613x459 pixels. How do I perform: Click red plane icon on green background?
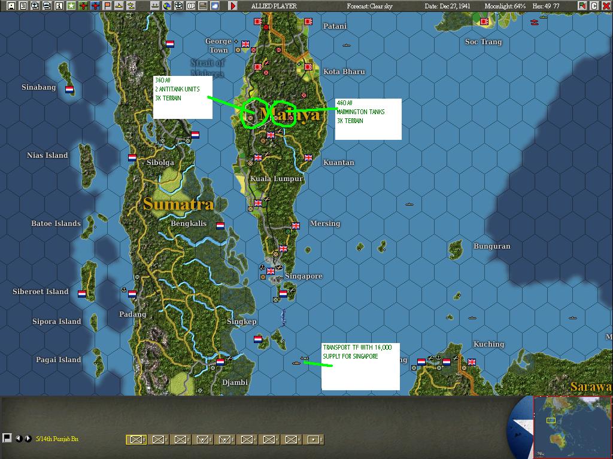(x=83, y=6)
